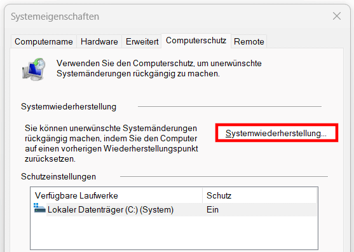Go to the Remote tab
The image size is (354, 252).
point(248,41)
